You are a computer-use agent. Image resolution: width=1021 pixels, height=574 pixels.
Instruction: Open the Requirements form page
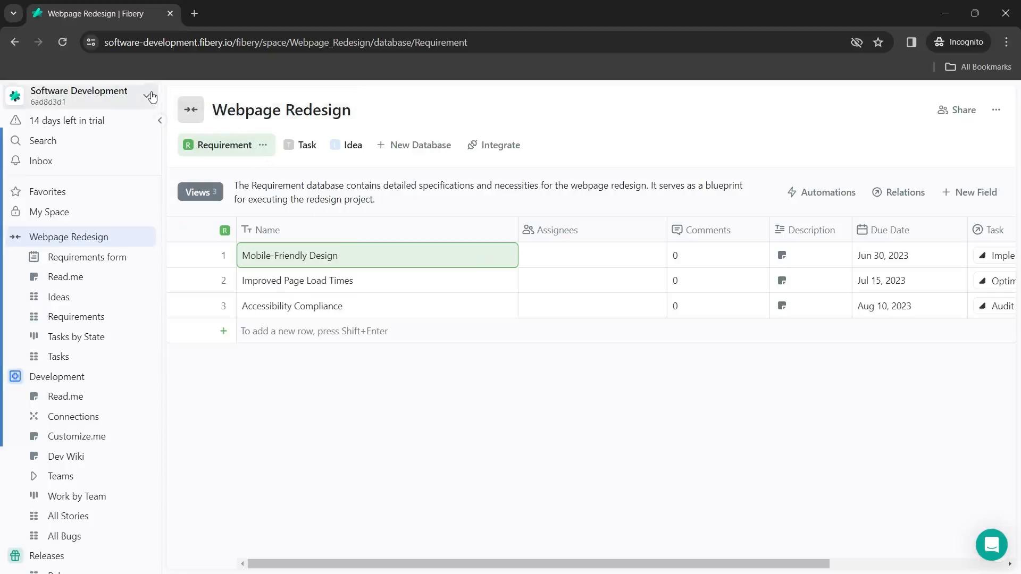coord(87,257)
